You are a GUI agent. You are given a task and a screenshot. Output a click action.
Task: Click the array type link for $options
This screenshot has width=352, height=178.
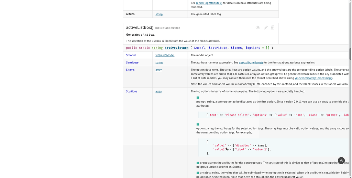click(158, 91)
